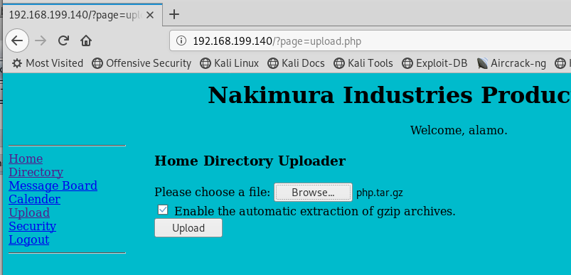Click the Browse... file chooser button
This screenshot has width=571, height=275.
pos(313,192)
